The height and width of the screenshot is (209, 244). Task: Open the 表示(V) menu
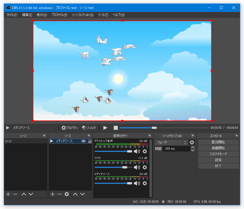[42, 15]
